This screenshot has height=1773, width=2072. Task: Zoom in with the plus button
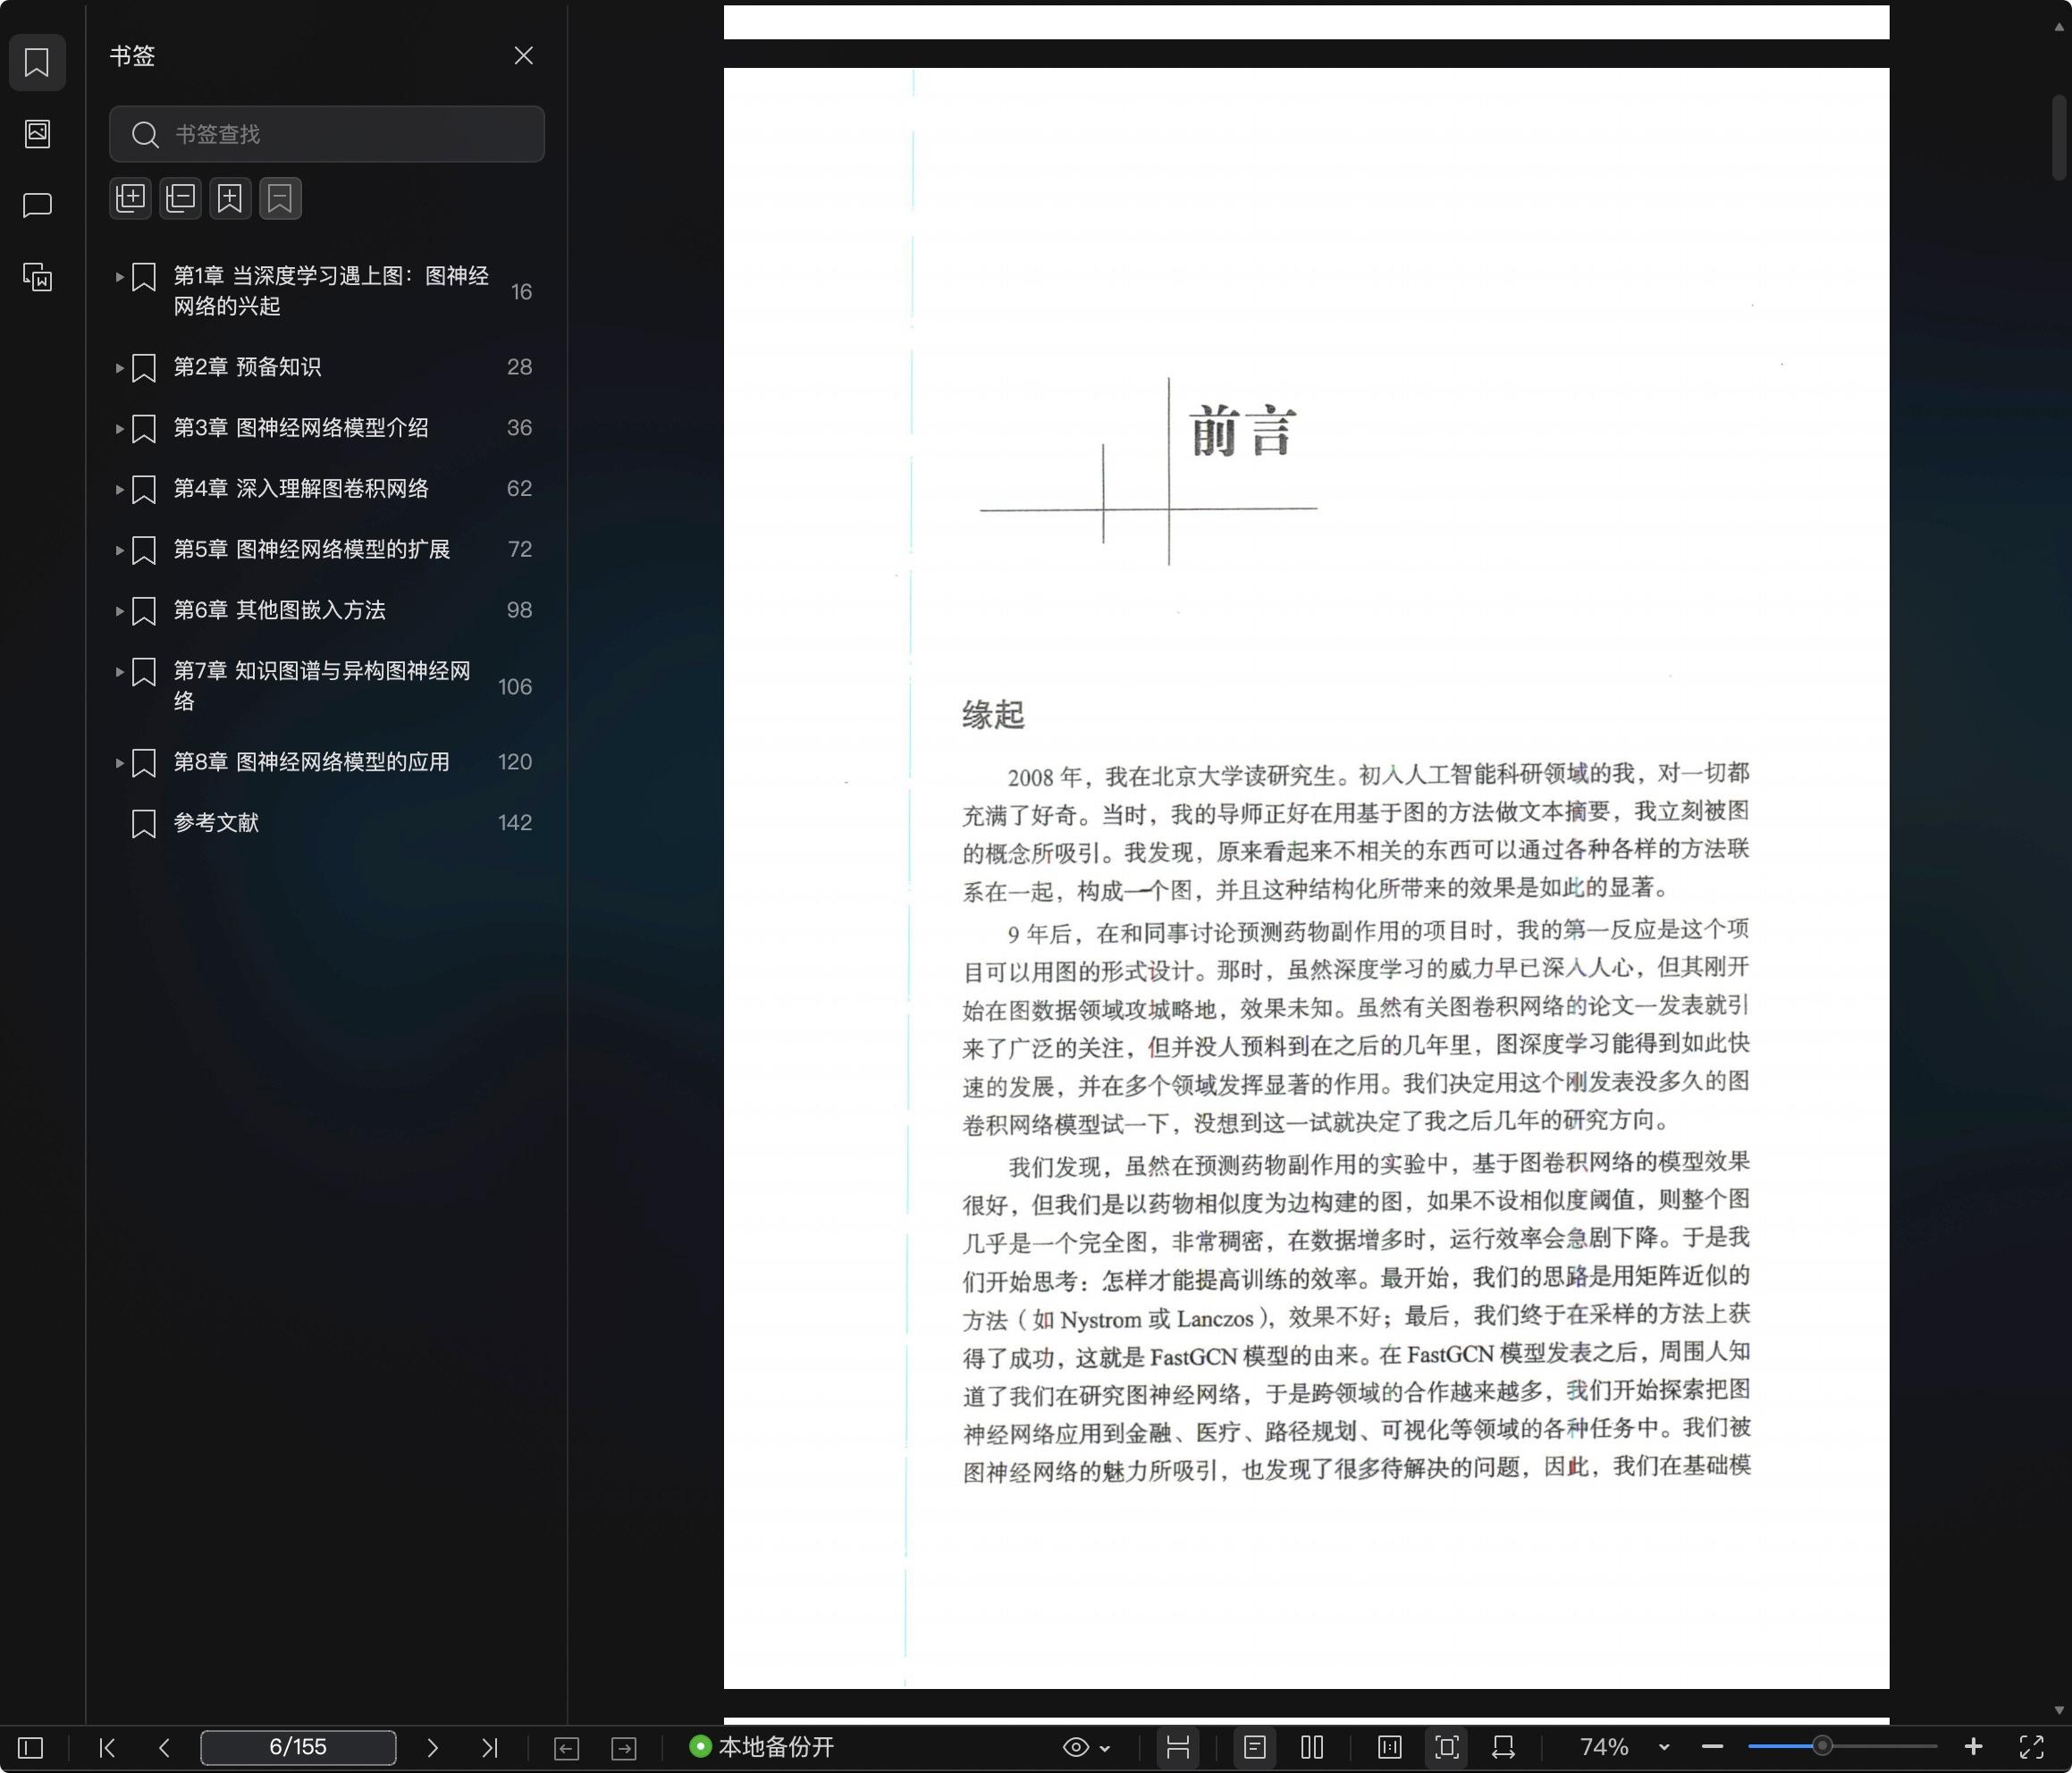point(1973,1747)
